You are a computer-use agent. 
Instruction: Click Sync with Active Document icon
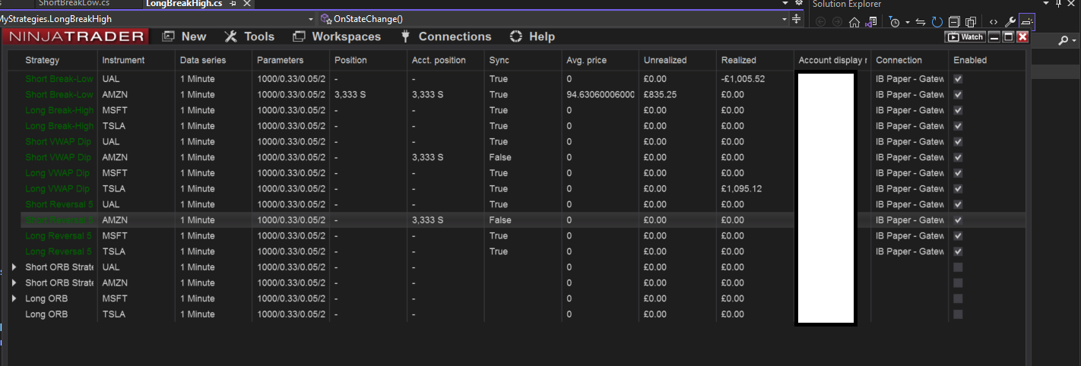(921, 22)
